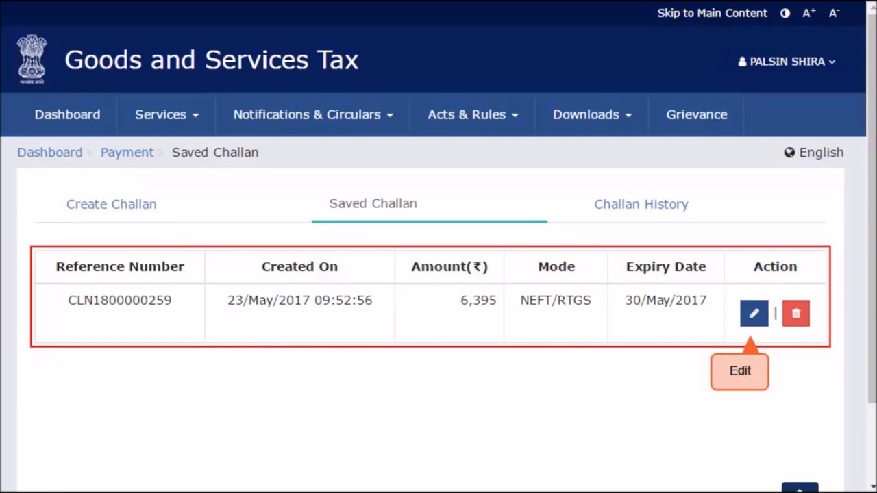
Task: Open the English language selector
Action: [x=814, y=153]
